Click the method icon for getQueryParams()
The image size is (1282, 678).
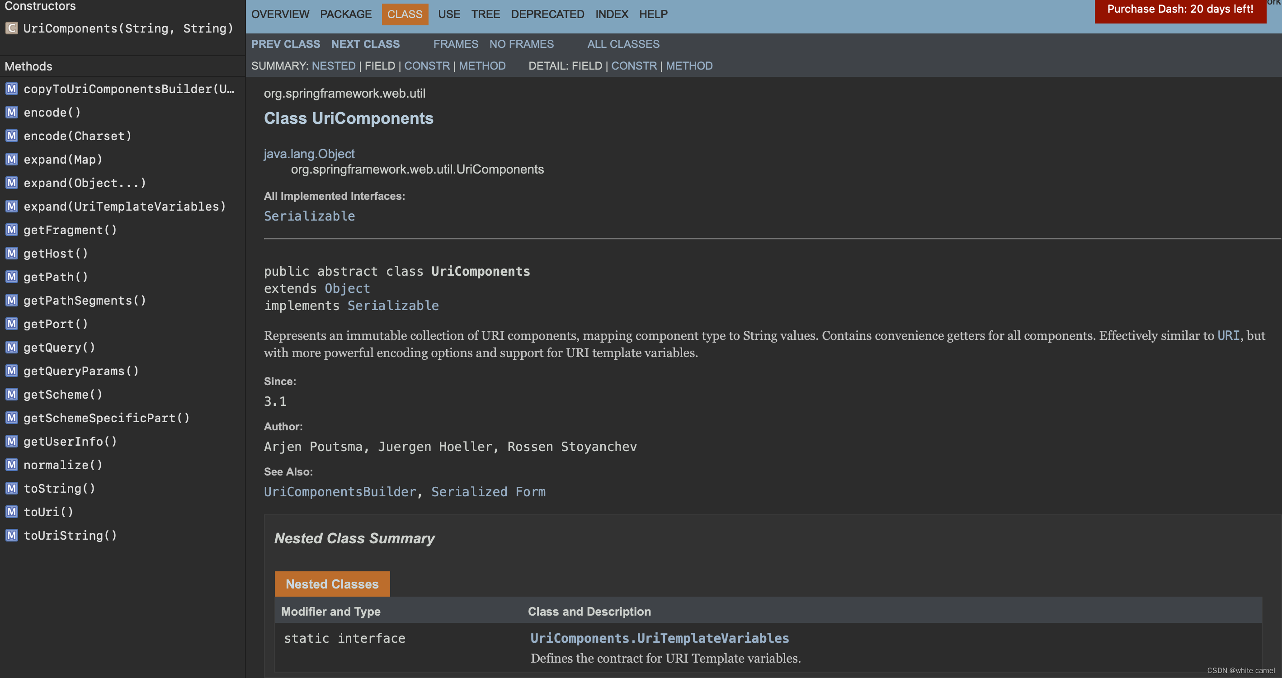(x=11, y=371)
